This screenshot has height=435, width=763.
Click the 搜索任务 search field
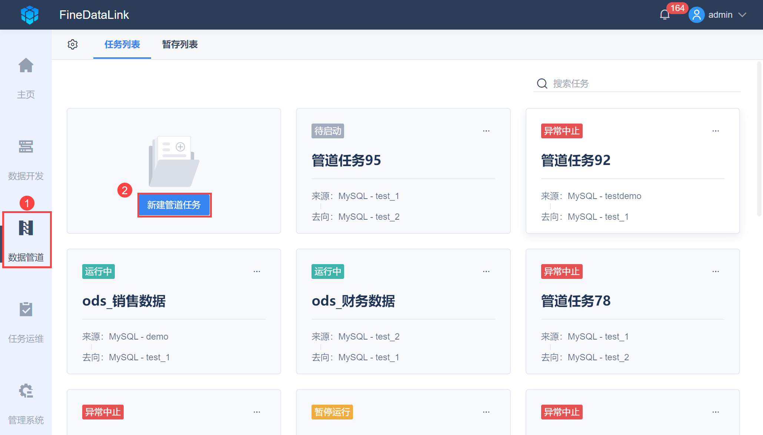(x=637, y=84)
